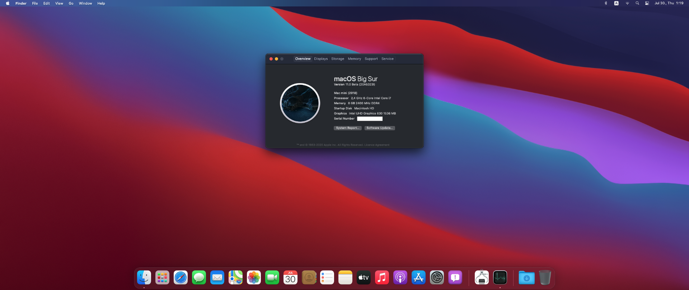Open the Licence Agreement link
Image resolution: width=689 pixels, height=290 pixels.
tap(377, 145)
